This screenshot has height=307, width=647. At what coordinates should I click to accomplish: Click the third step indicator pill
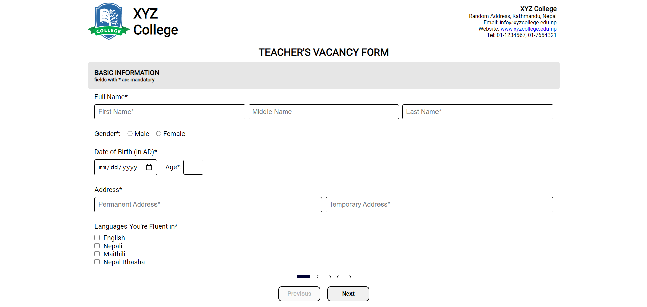(344, 277)
